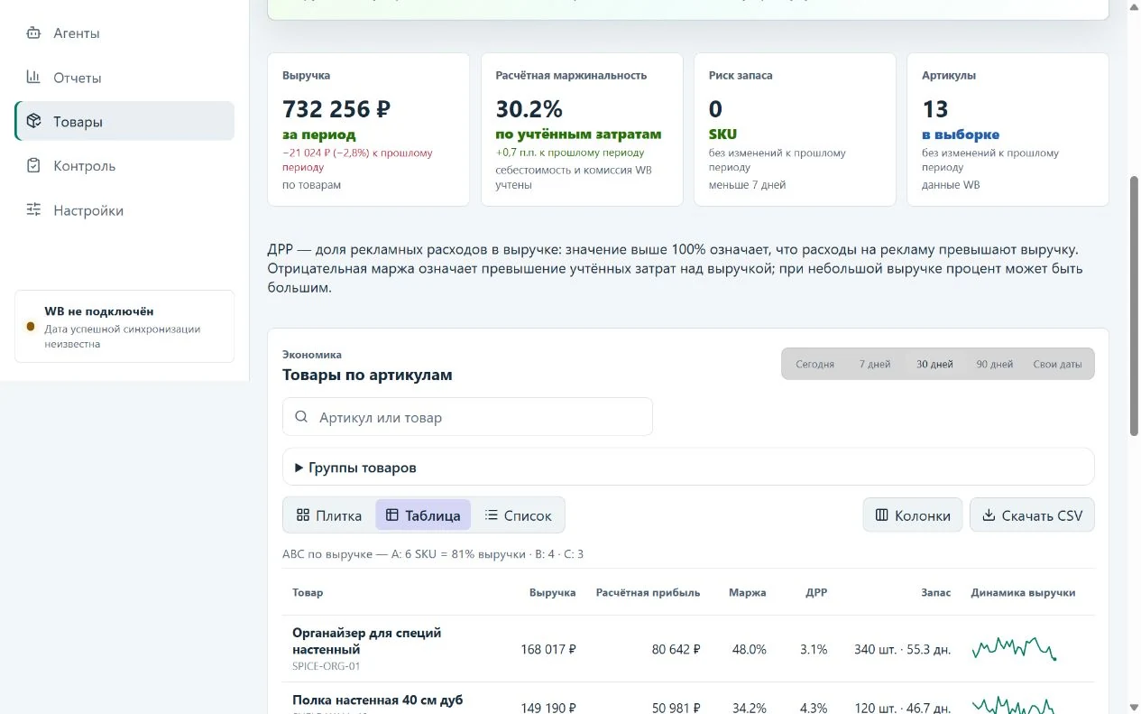This screenshot has height=714, width=1141.
Task: Open Настройки in the sidebar
Action: coord(124,210)
